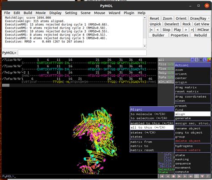The height and width of the screenshot is (180, 212).
Task: Start playback using bottom VCR play triangle
Action: coord(179,176)
